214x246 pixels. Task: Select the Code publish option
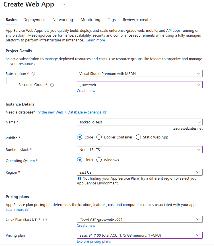(80, 137)
